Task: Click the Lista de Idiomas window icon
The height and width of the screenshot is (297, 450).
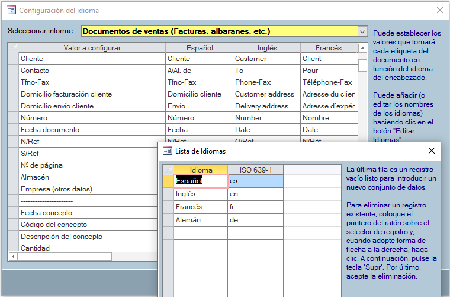Action: (x=168, y=151)
